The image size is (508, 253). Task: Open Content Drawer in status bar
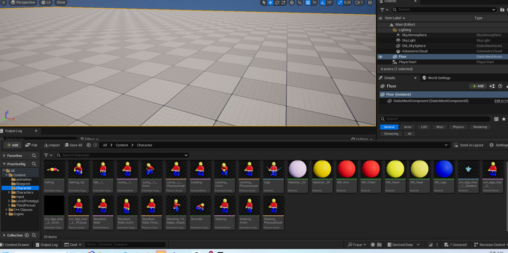click(15, 245)
